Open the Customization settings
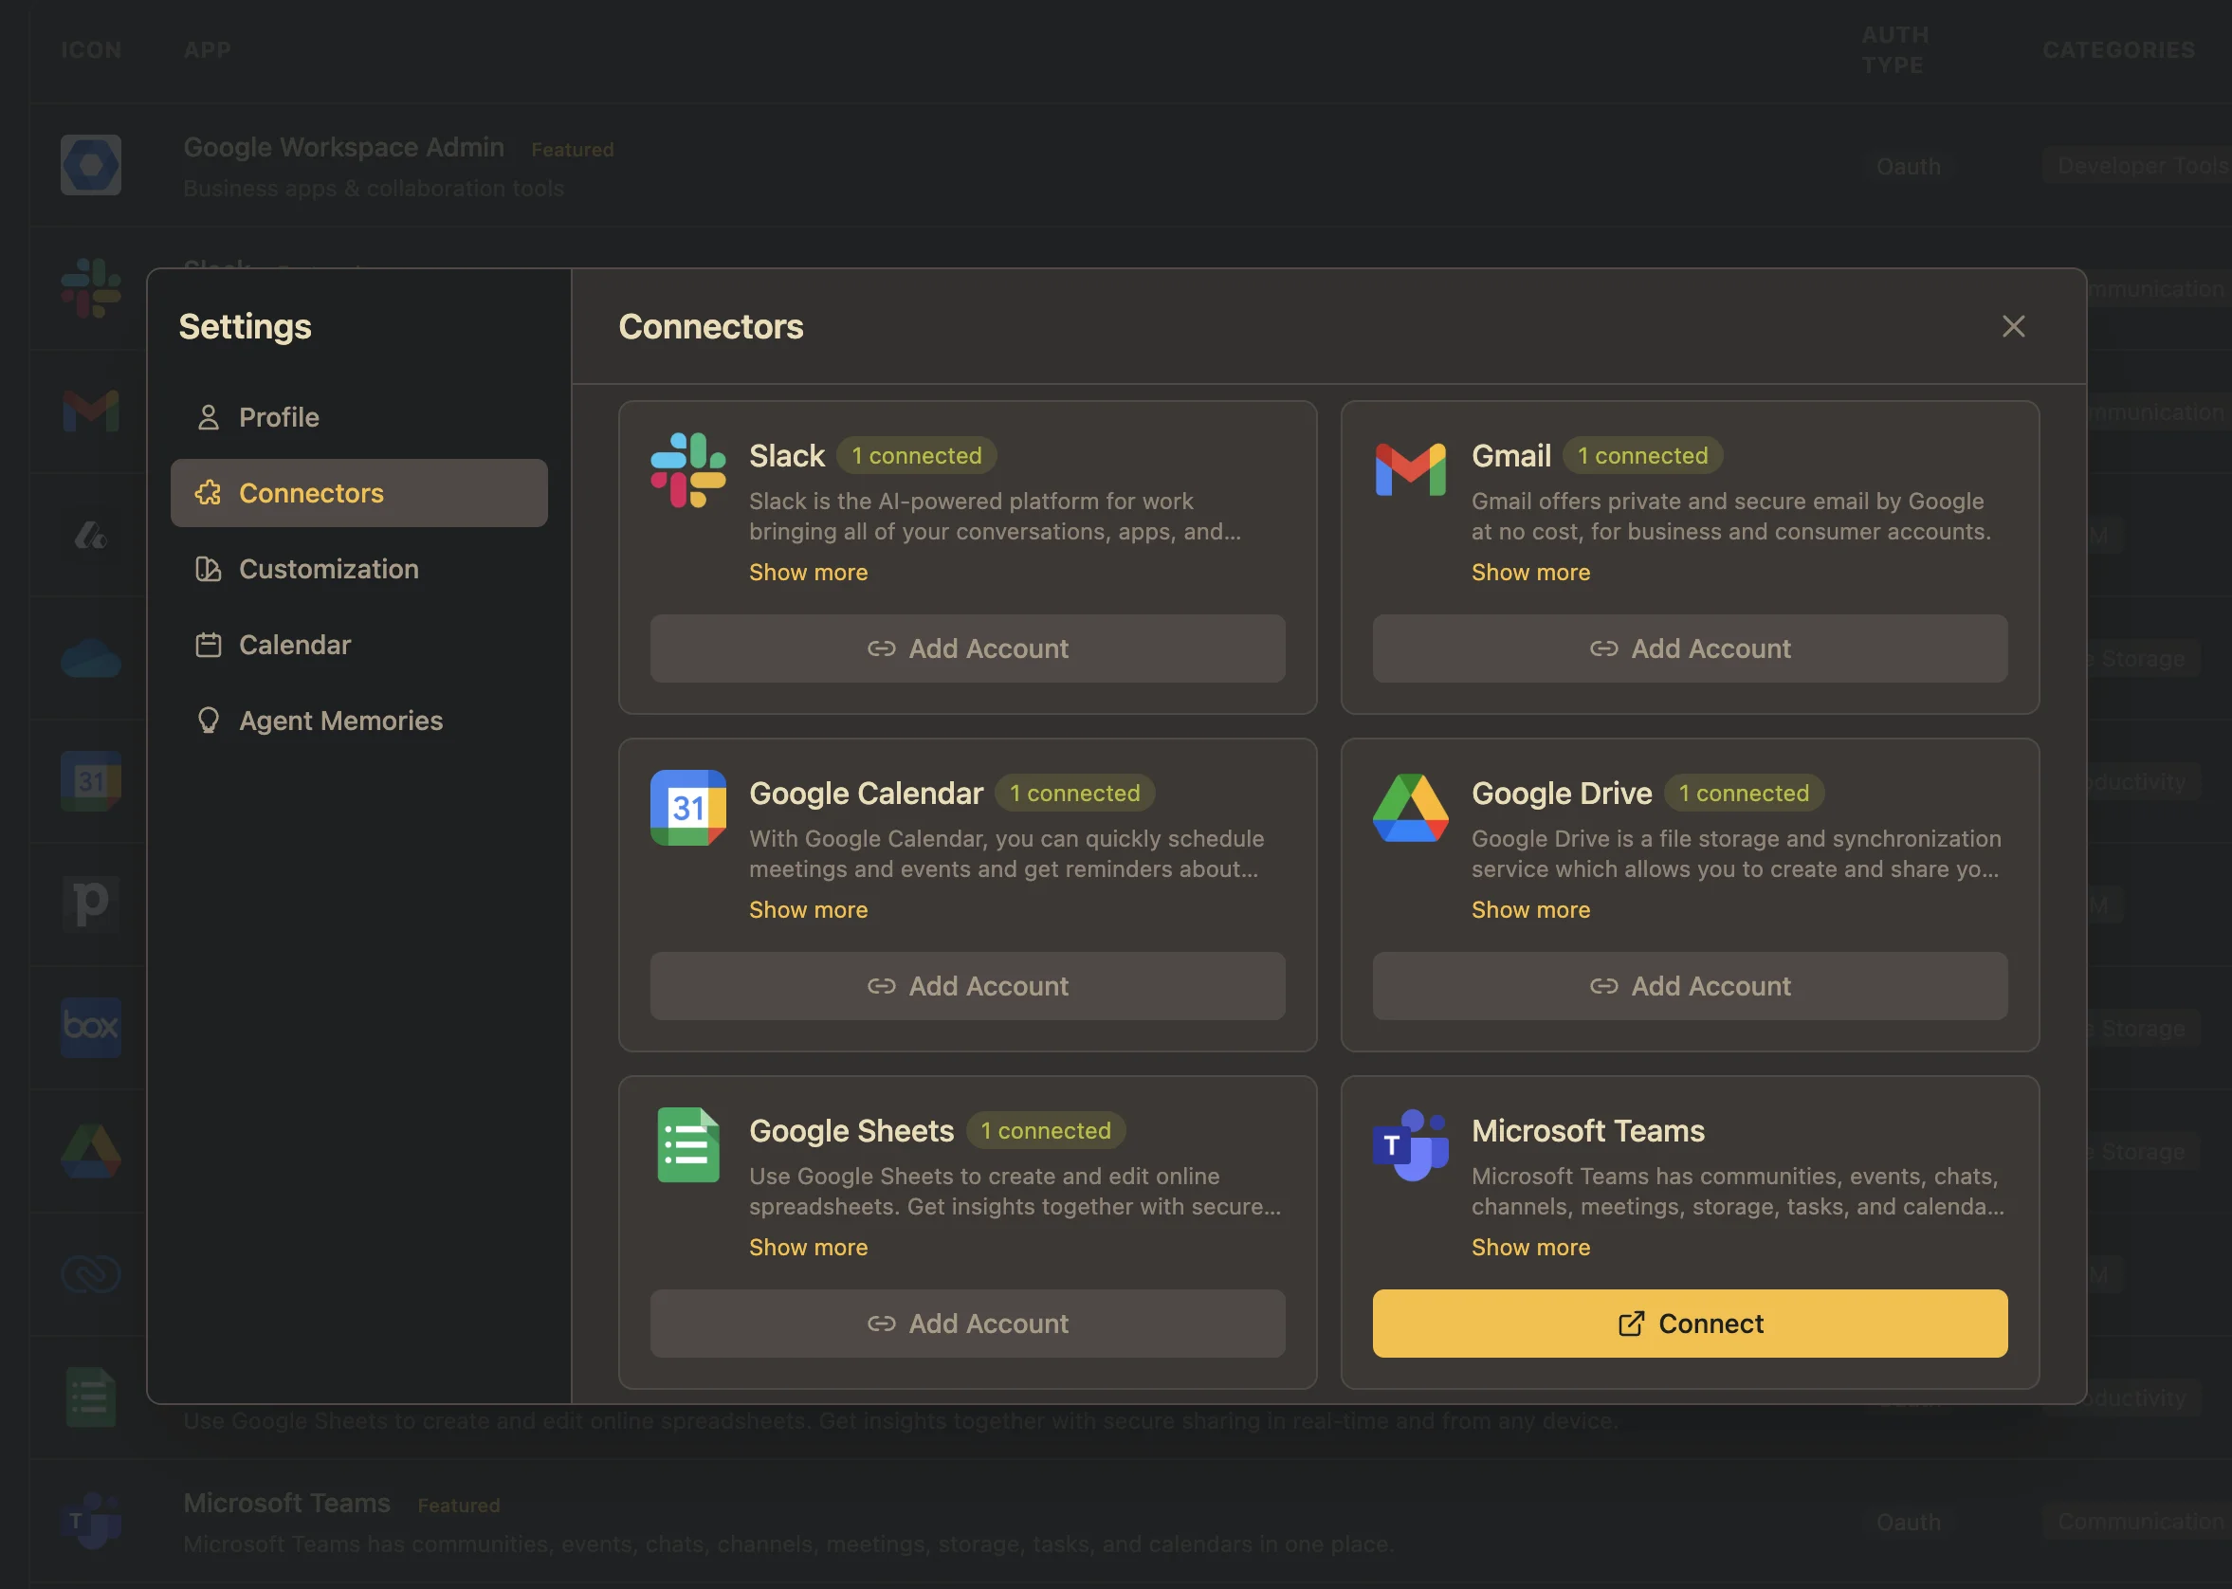2232x1589 pixels. click(358, 569)
